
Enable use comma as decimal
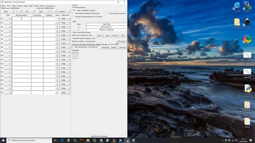[108, 14]
